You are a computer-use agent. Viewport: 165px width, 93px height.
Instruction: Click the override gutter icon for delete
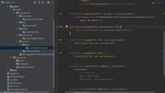tap(61, 53)
